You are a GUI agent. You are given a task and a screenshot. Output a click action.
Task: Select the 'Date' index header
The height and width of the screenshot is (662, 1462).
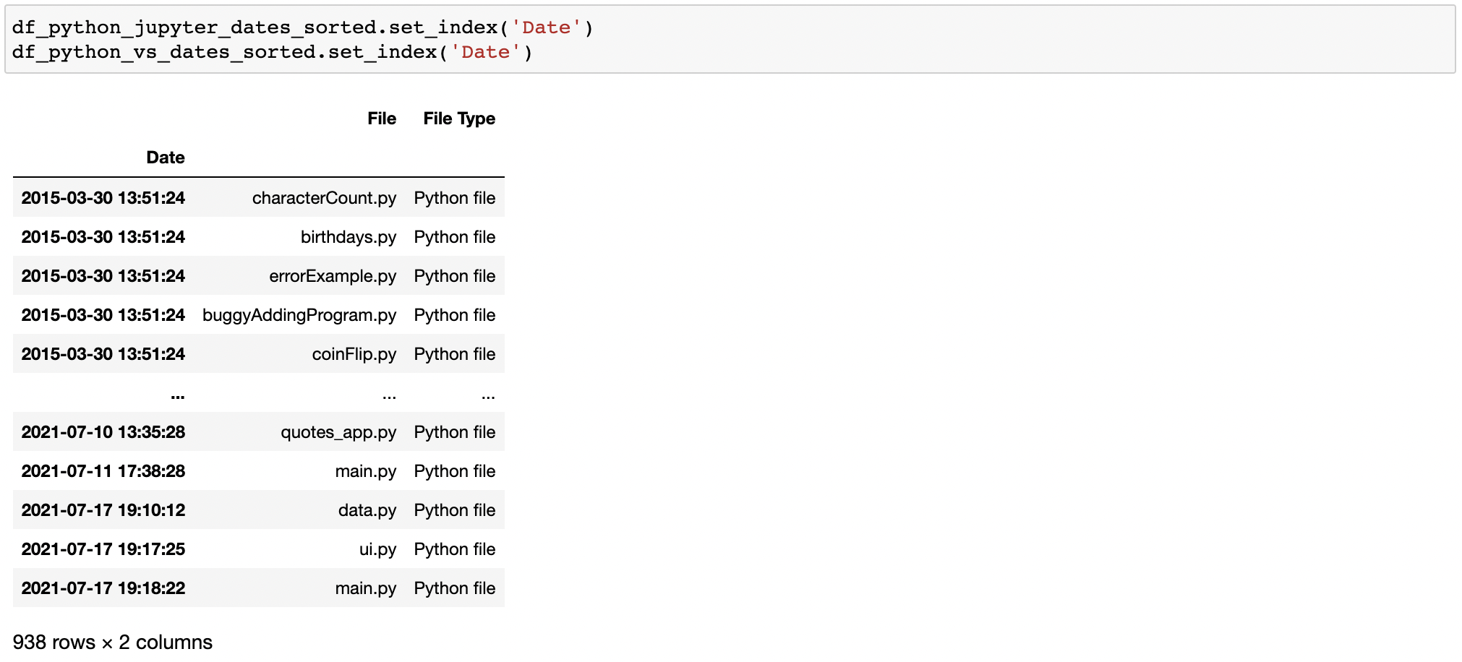(x=166, y=158)
